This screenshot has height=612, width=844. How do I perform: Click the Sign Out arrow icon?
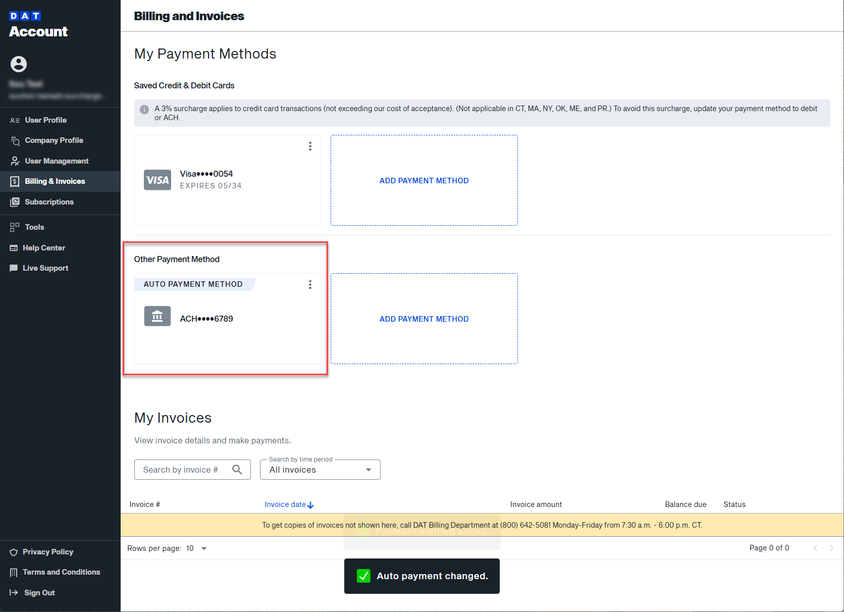(14, 593)
